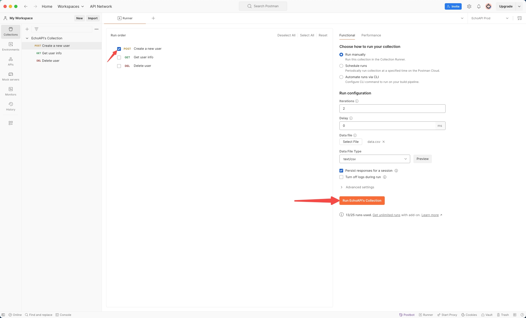Toggle the POST Create a new user checkbox
526x318 pixels.
pyautogui.click(x=119, y=48)
